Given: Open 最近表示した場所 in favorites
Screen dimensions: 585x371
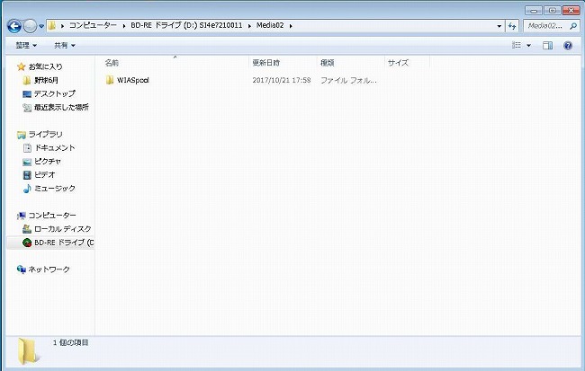Looking at the screenshot, I should 60,107.
